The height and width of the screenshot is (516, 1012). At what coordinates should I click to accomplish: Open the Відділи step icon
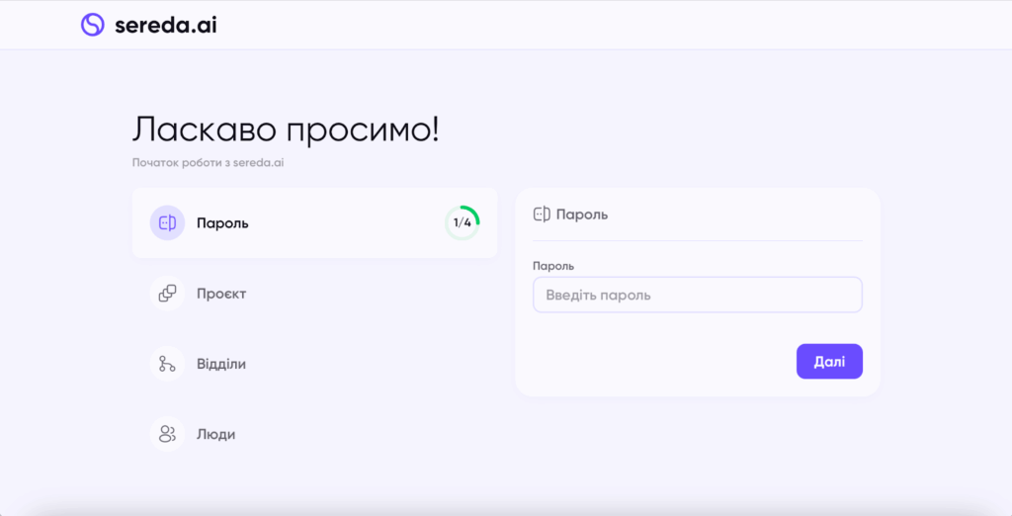(x=167, y=364)
